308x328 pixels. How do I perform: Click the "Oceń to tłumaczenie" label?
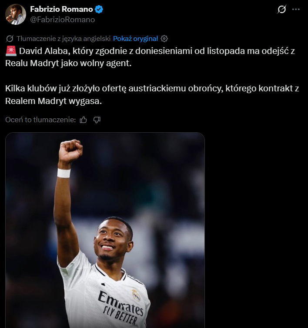click(x=40, y=120)
